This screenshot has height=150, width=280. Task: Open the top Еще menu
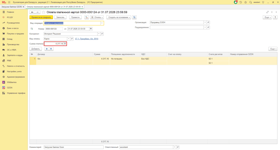coord(267,17)
